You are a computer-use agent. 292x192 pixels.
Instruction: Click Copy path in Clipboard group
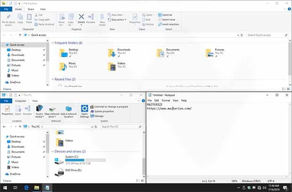click(x=42, y=20)
